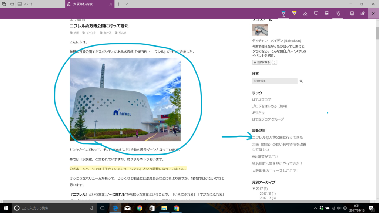
Task: Select the 大阪カオスな夜 tab
Action: point(87,4)
